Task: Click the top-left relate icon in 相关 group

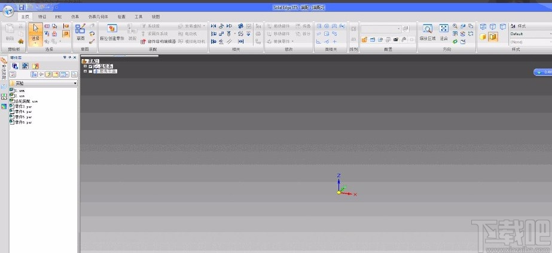Action: 214,26
